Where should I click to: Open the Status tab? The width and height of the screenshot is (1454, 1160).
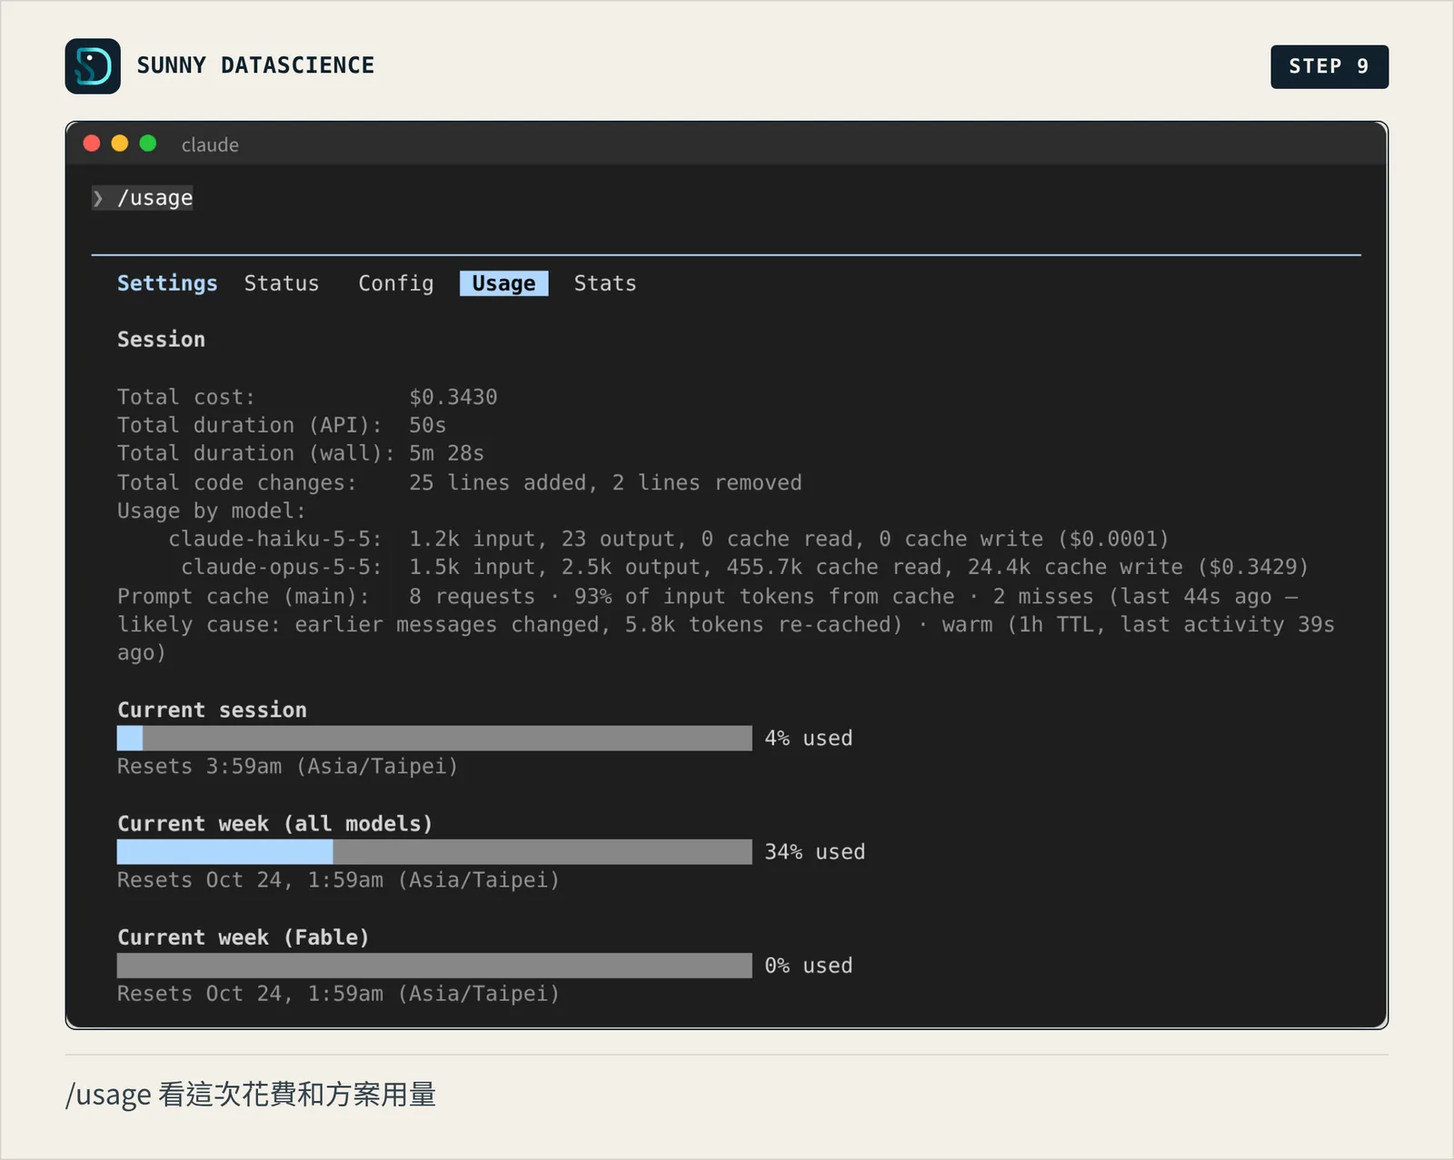pos(282,283)
